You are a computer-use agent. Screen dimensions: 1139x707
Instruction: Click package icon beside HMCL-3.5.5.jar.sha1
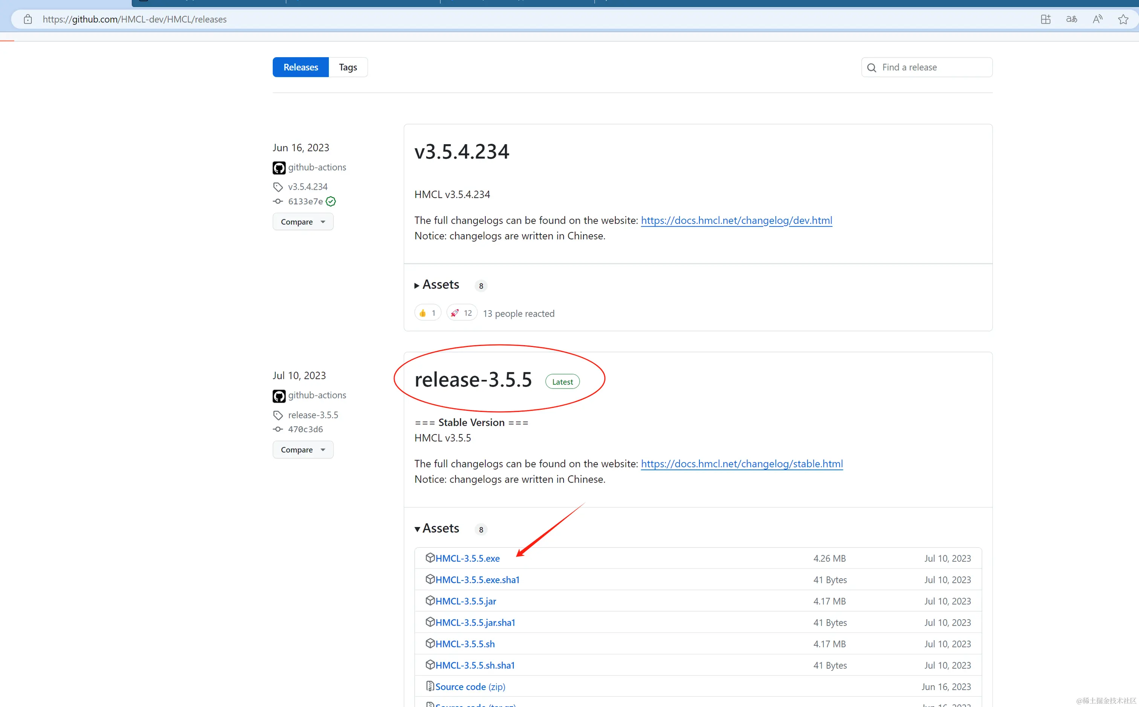[x=430, y=622]
